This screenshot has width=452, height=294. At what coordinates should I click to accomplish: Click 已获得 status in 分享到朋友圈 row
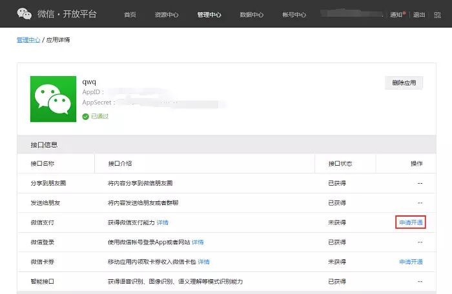[337, 183]
